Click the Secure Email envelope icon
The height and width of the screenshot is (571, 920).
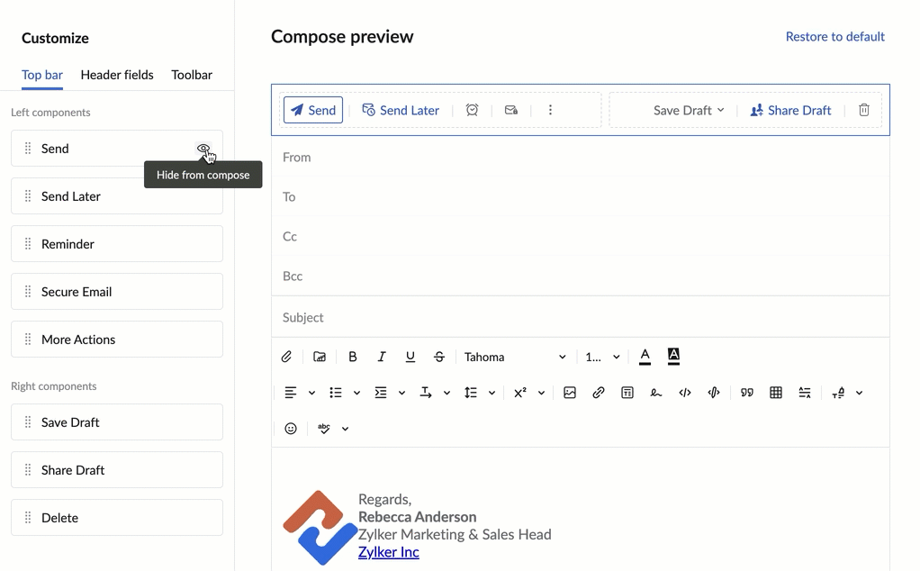510,109
